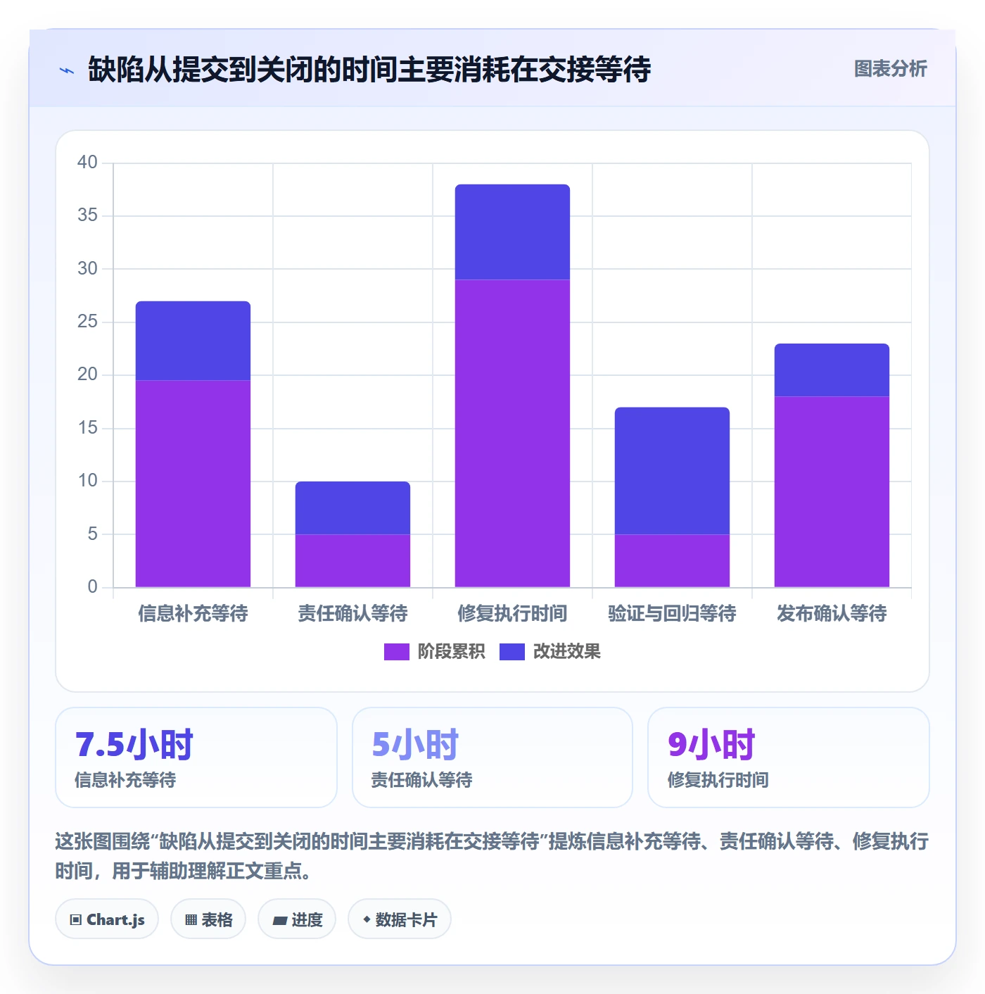Click the purple segment of 责任确认等待 bar
Screen dimensions: 985x994
352,561
